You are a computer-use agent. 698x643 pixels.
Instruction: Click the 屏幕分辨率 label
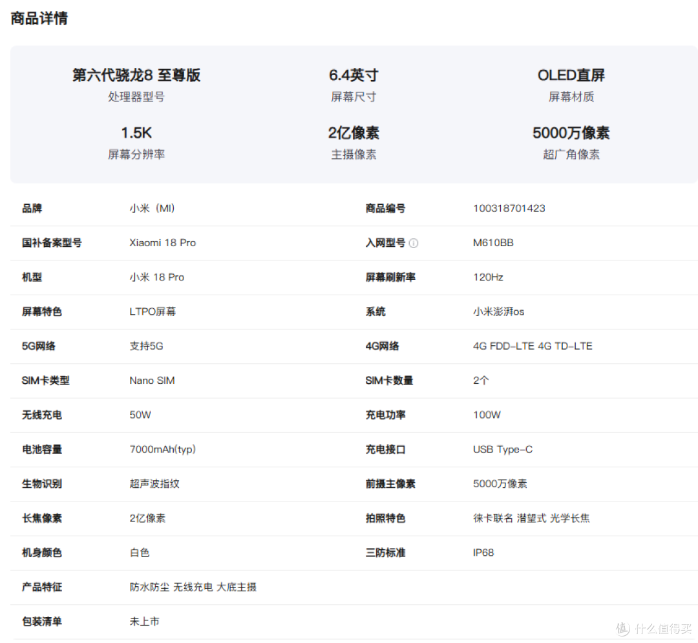(x=136, y=154)
